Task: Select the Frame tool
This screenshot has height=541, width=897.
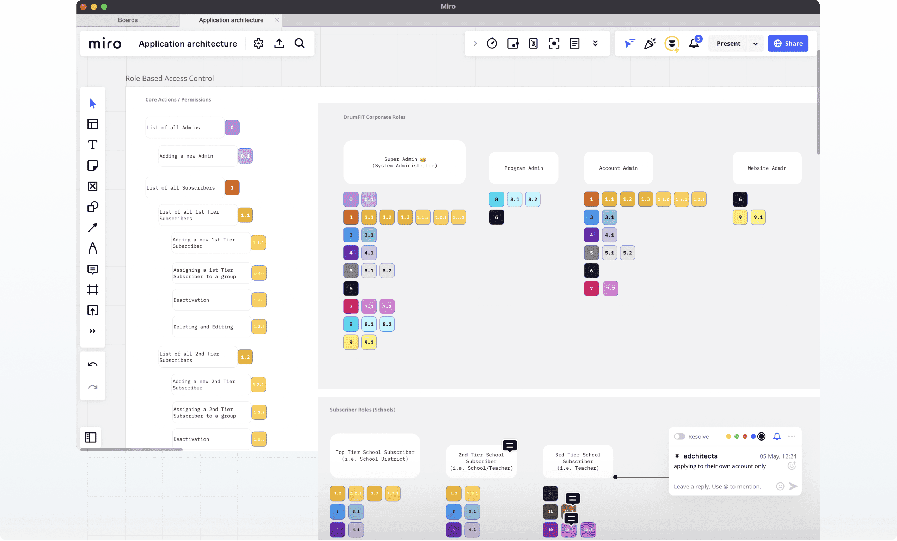Action: point(92,290)
